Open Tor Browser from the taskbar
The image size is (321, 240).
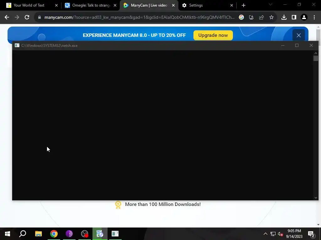point(69,234)
